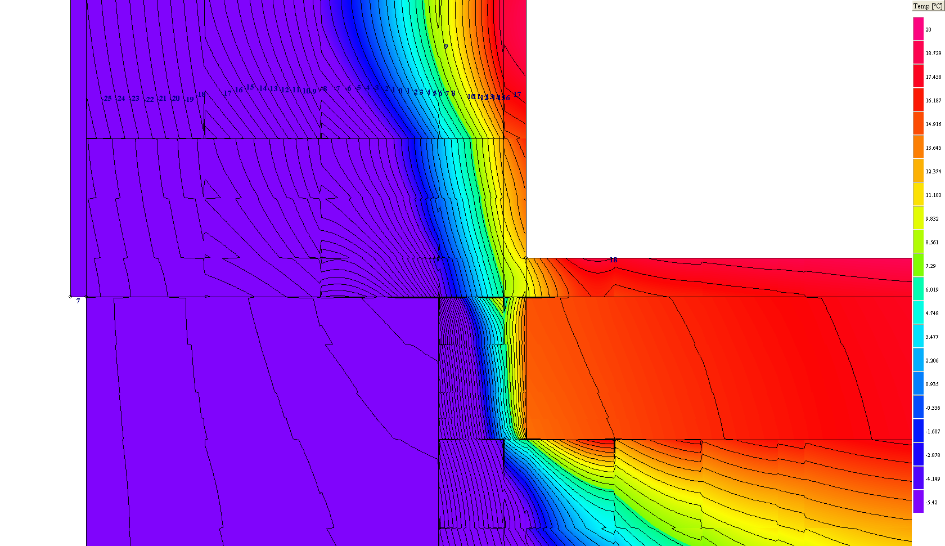Click the -19 isotherm label
This screenshot has width=945, height=546.
pyautogui.click(x=189, y=100)
